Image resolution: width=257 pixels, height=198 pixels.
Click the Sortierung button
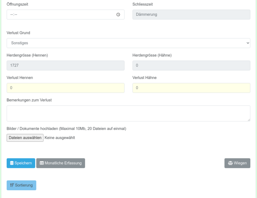[21, 185]
